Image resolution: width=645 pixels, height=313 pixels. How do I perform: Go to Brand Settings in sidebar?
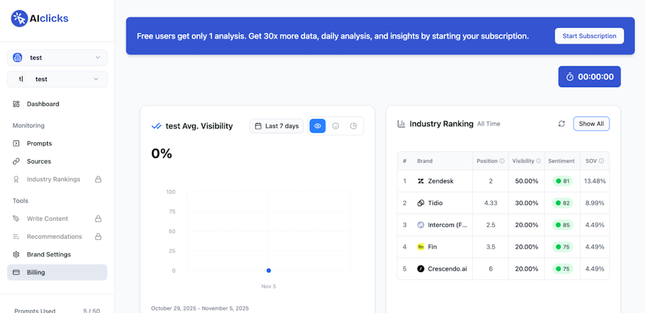(x=48, y=254)
